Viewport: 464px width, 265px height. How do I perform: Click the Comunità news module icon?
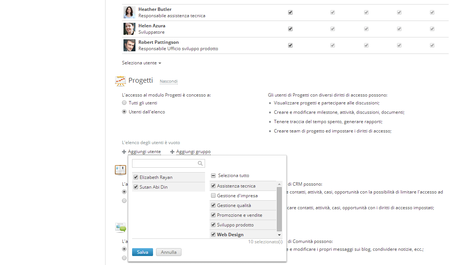(120, 227)
